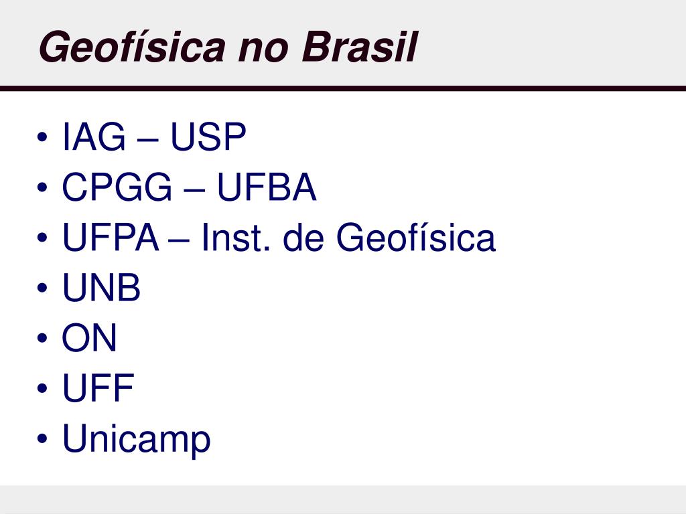
Task: Click the slide title Geofísica no Brasil
Action: click(228, 47)
